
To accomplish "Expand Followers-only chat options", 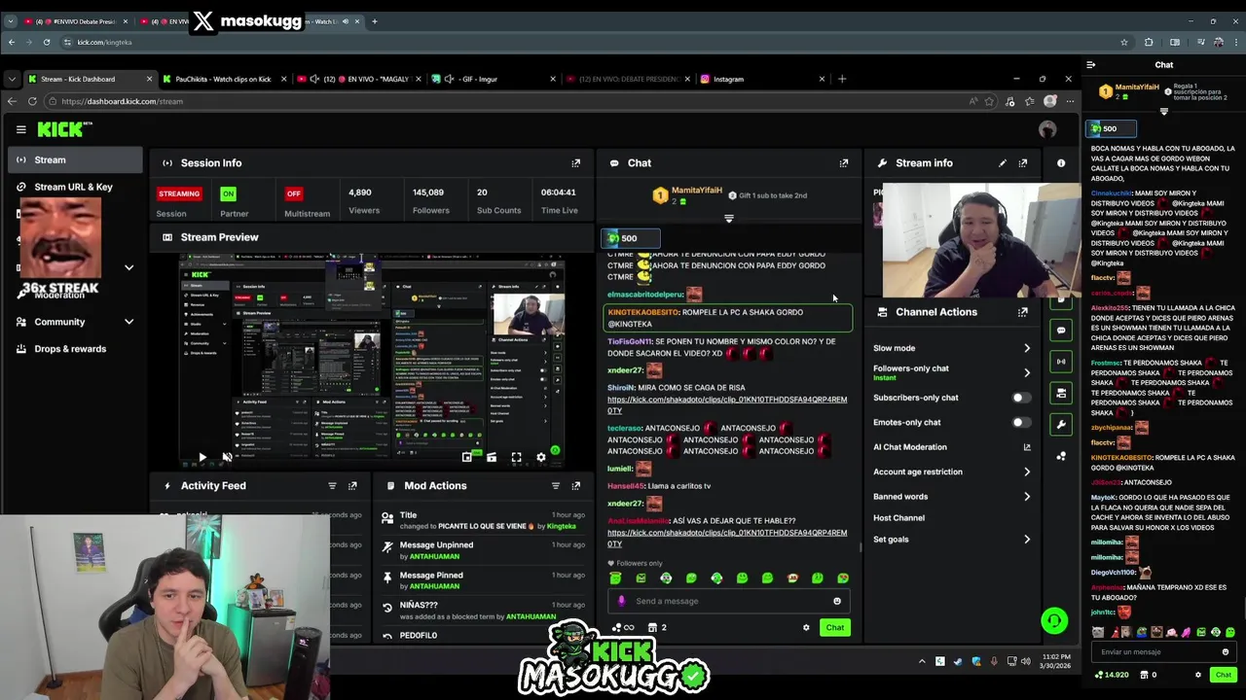I will [x=1026, y=372].
